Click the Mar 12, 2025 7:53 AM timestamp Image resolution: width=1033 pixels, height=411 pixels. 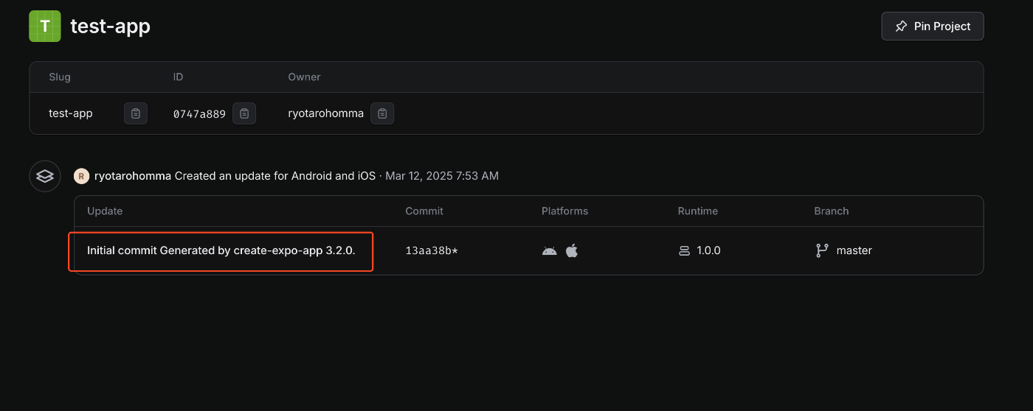pos(442,176)
